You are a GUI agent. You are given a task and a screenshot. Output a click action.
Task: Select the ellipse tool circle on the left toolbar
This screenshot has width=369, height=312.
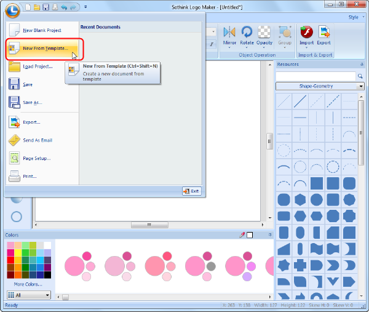click(17, 217)
